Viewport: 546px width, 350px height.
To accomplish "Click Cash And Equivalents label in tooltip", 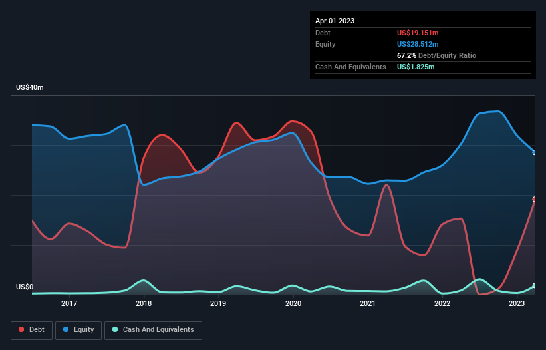I will tap(350, 67).
